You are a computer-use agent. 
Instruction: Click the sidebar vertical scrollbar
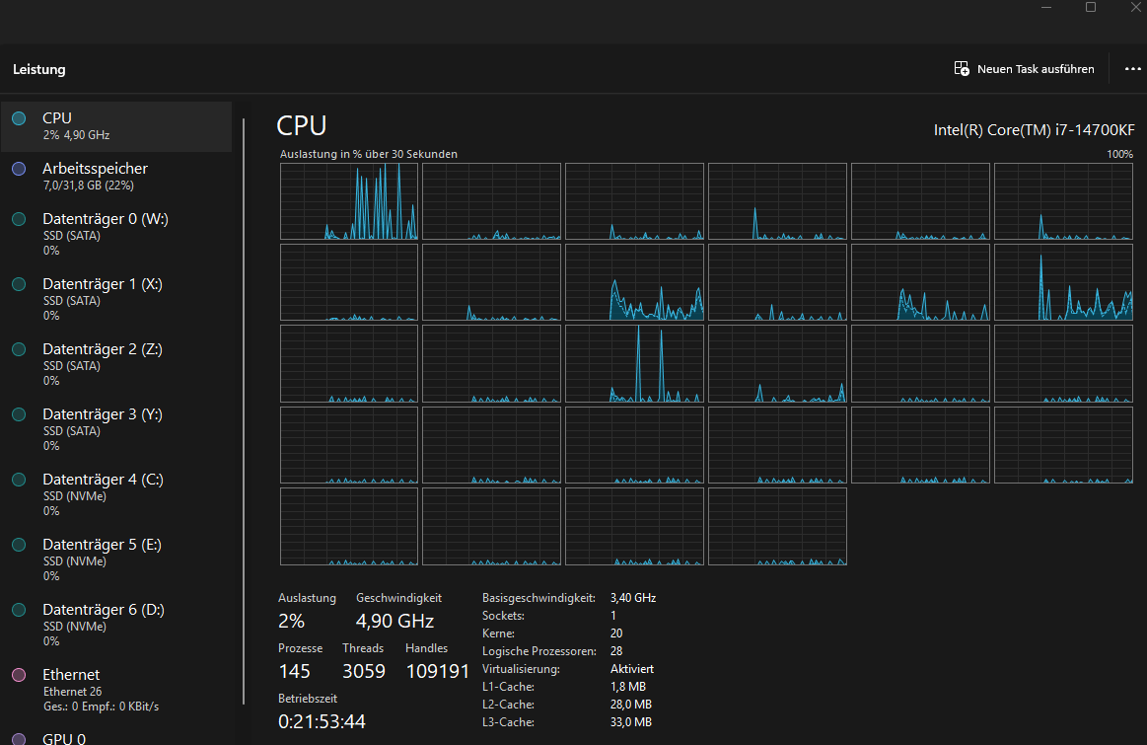click(244, 410)
